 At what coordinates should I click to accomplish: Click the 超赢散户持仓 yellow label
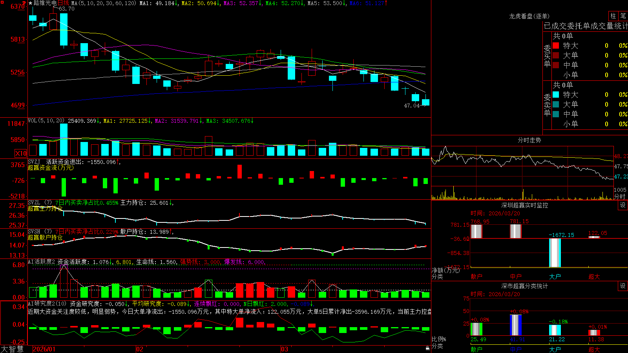pos(45,237)
